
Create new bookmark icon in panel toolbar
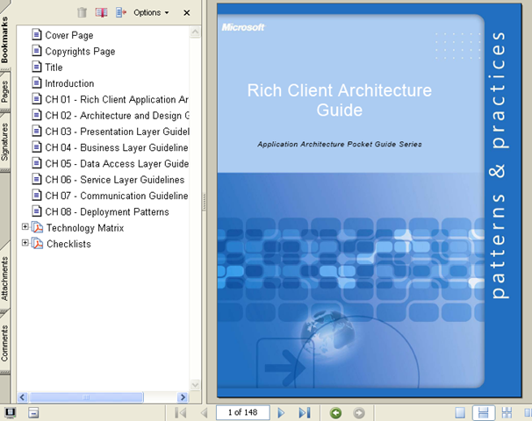[102, 12]
